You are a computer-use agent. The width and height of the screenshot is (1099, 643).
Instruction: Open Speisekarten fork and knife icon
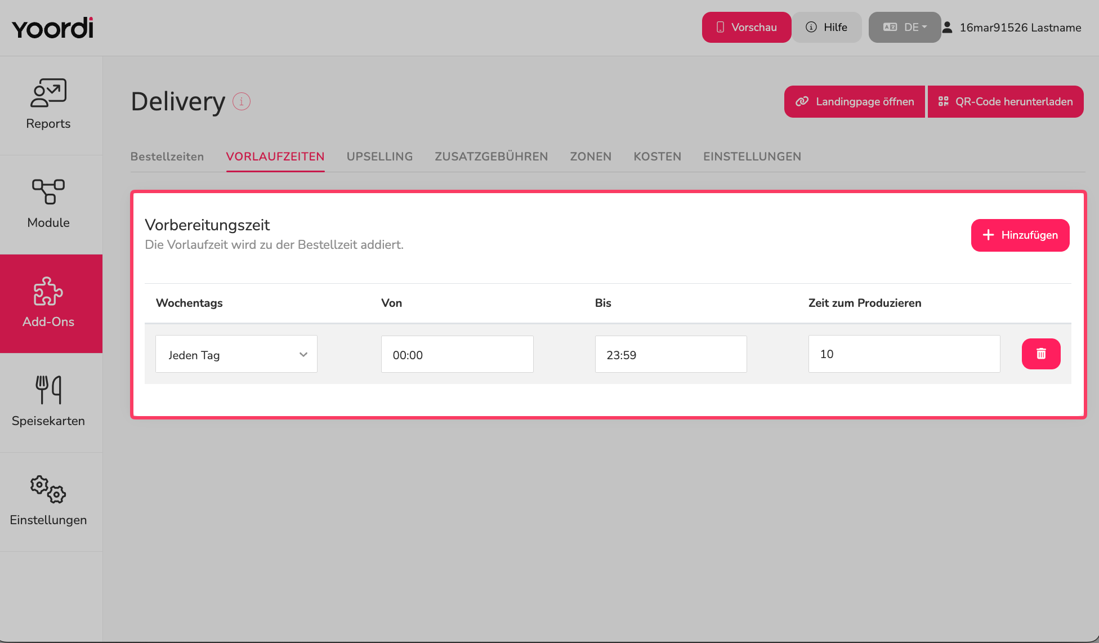tap(48, 390)
